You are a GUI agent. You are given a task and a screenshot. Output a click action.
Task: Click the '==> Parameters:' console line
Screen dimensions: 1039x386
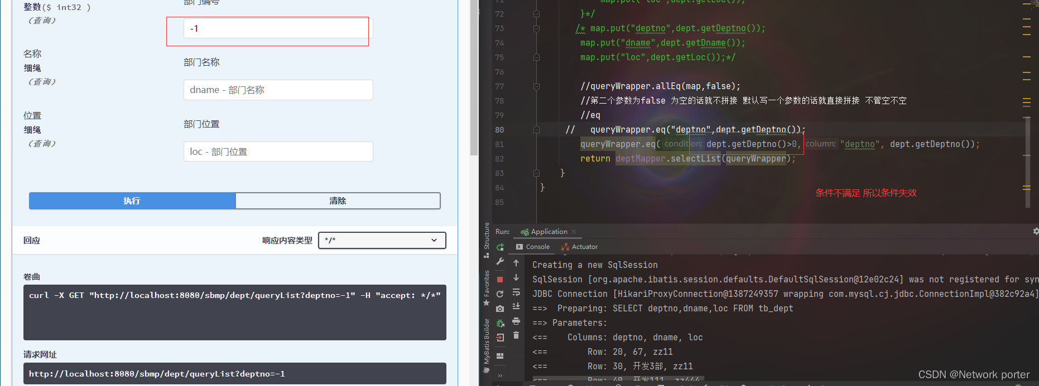click(x=570, y=323)
